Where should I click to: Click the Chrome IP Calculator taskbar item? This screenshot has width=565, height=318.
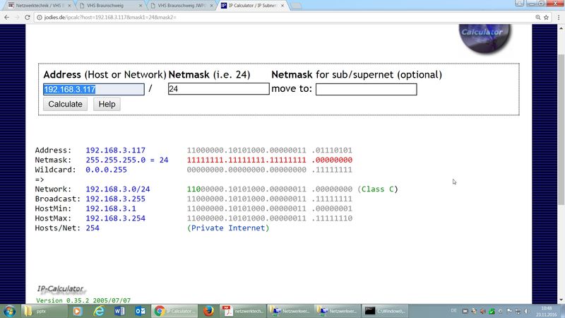click(174, 311)
